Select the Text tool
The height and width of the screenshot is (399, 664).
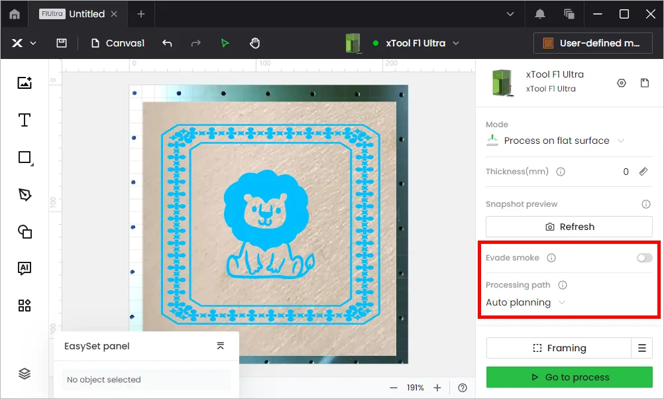25,120
